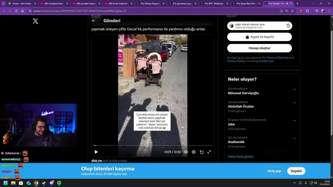This screenshot has width=333, height=187.
Task: Open the red extension icon in toolbar
Action: (x=301, y=11)
